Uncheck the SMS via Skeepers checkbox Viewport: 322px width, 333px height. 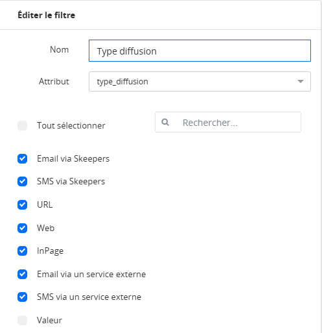click(x=22, y=181)
